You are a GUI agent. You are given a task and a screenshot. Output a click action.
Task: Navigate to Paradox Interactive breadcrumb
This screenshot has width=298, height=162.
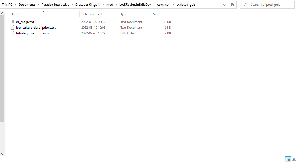(x=55, y=5)
